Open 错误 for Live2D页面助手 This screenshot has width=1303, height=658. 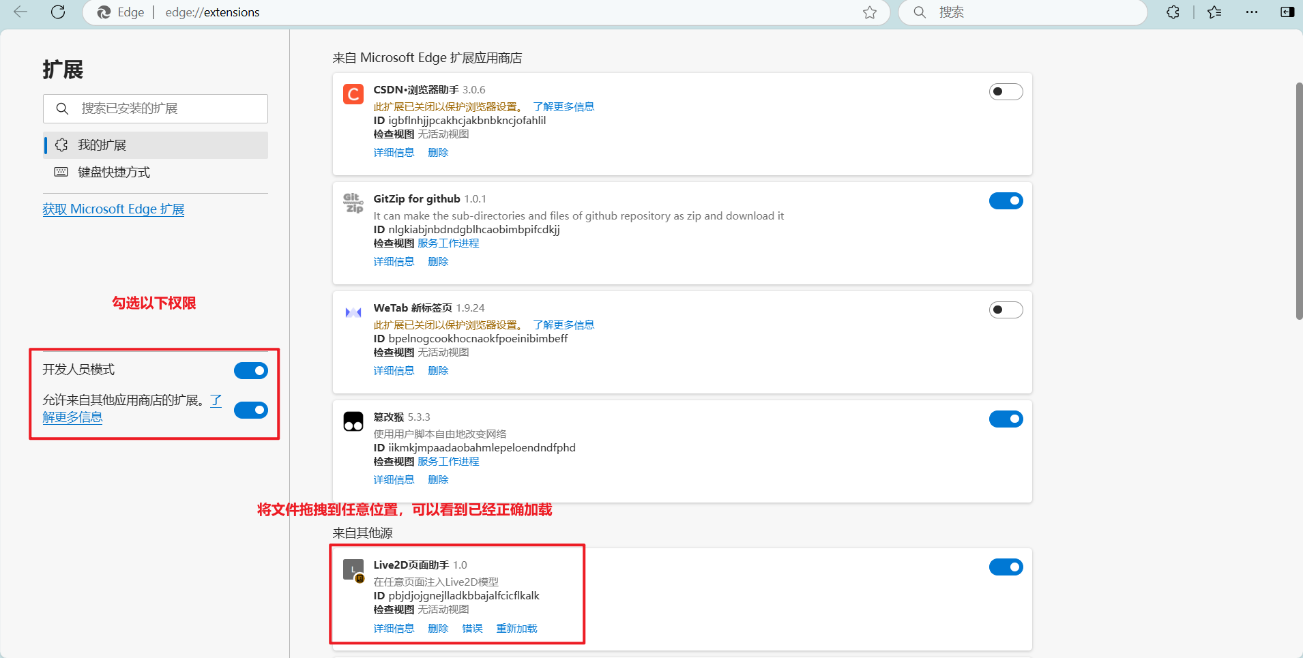point(472,629)
